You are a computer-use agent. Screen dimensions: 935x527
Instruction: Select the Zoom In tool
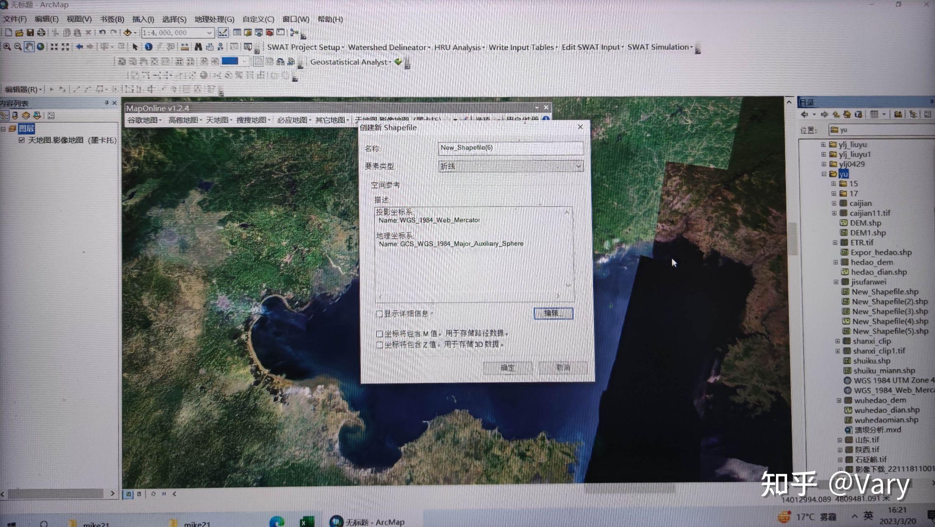tap(7, 47)
